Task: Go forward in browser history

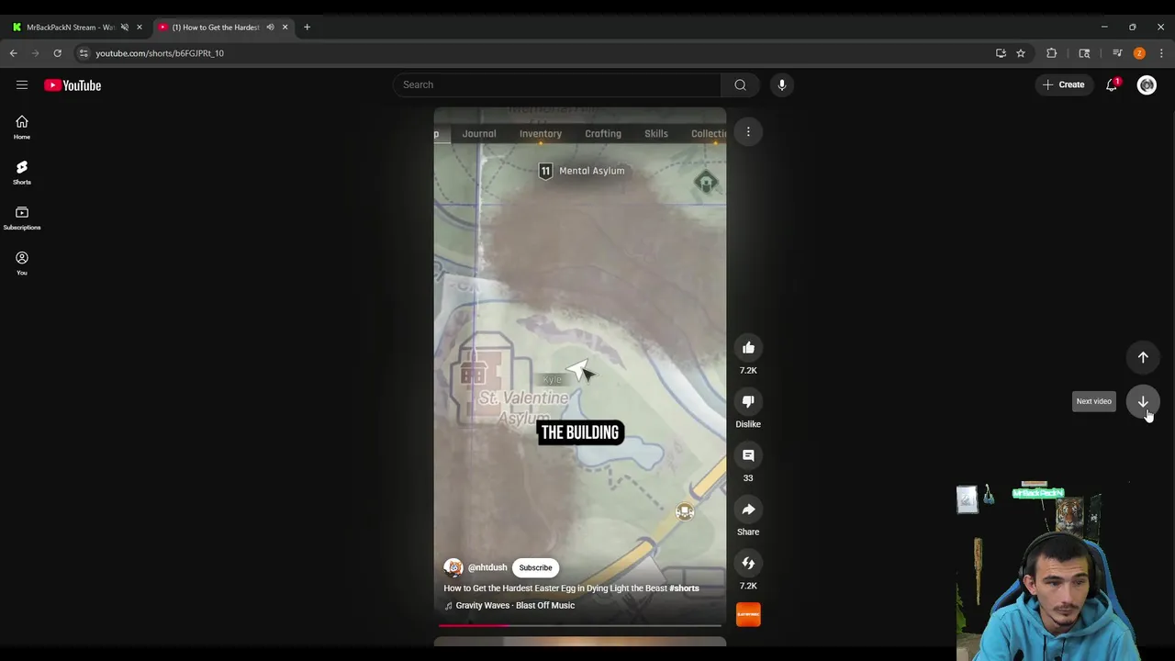Action: click(36, 53)
